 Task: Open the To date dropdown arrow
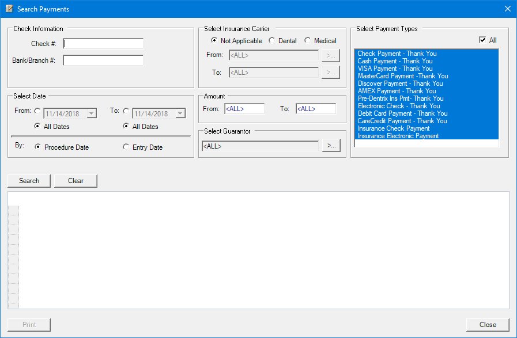180,114
